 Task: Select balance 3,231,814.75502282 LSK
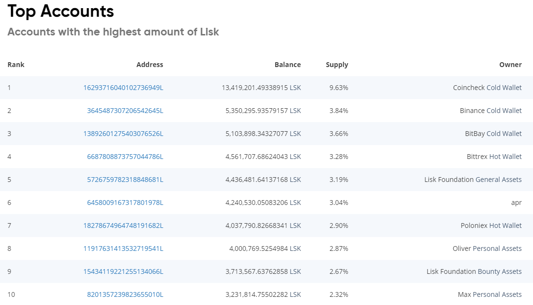point(263,294)
